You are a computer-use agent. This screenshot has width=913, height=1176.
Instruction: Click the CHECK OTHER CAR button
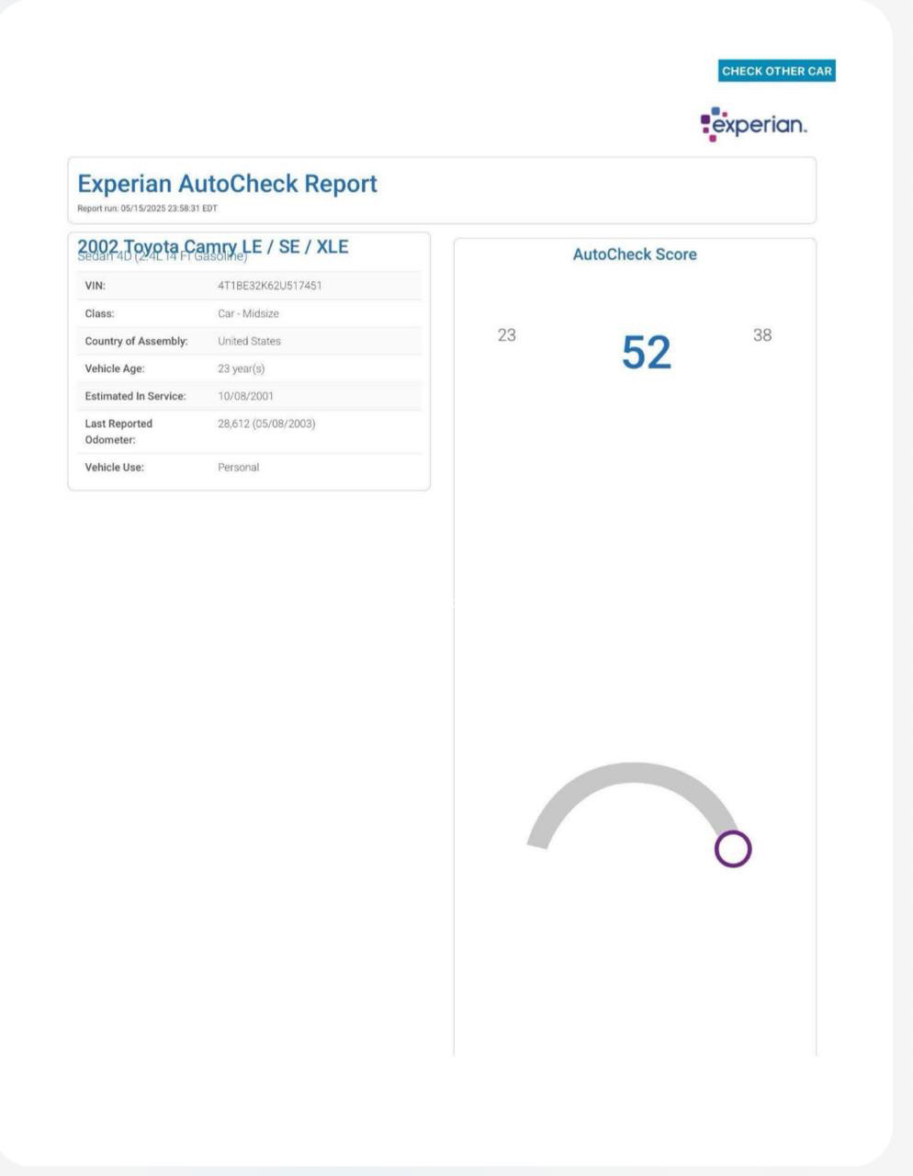777,71
